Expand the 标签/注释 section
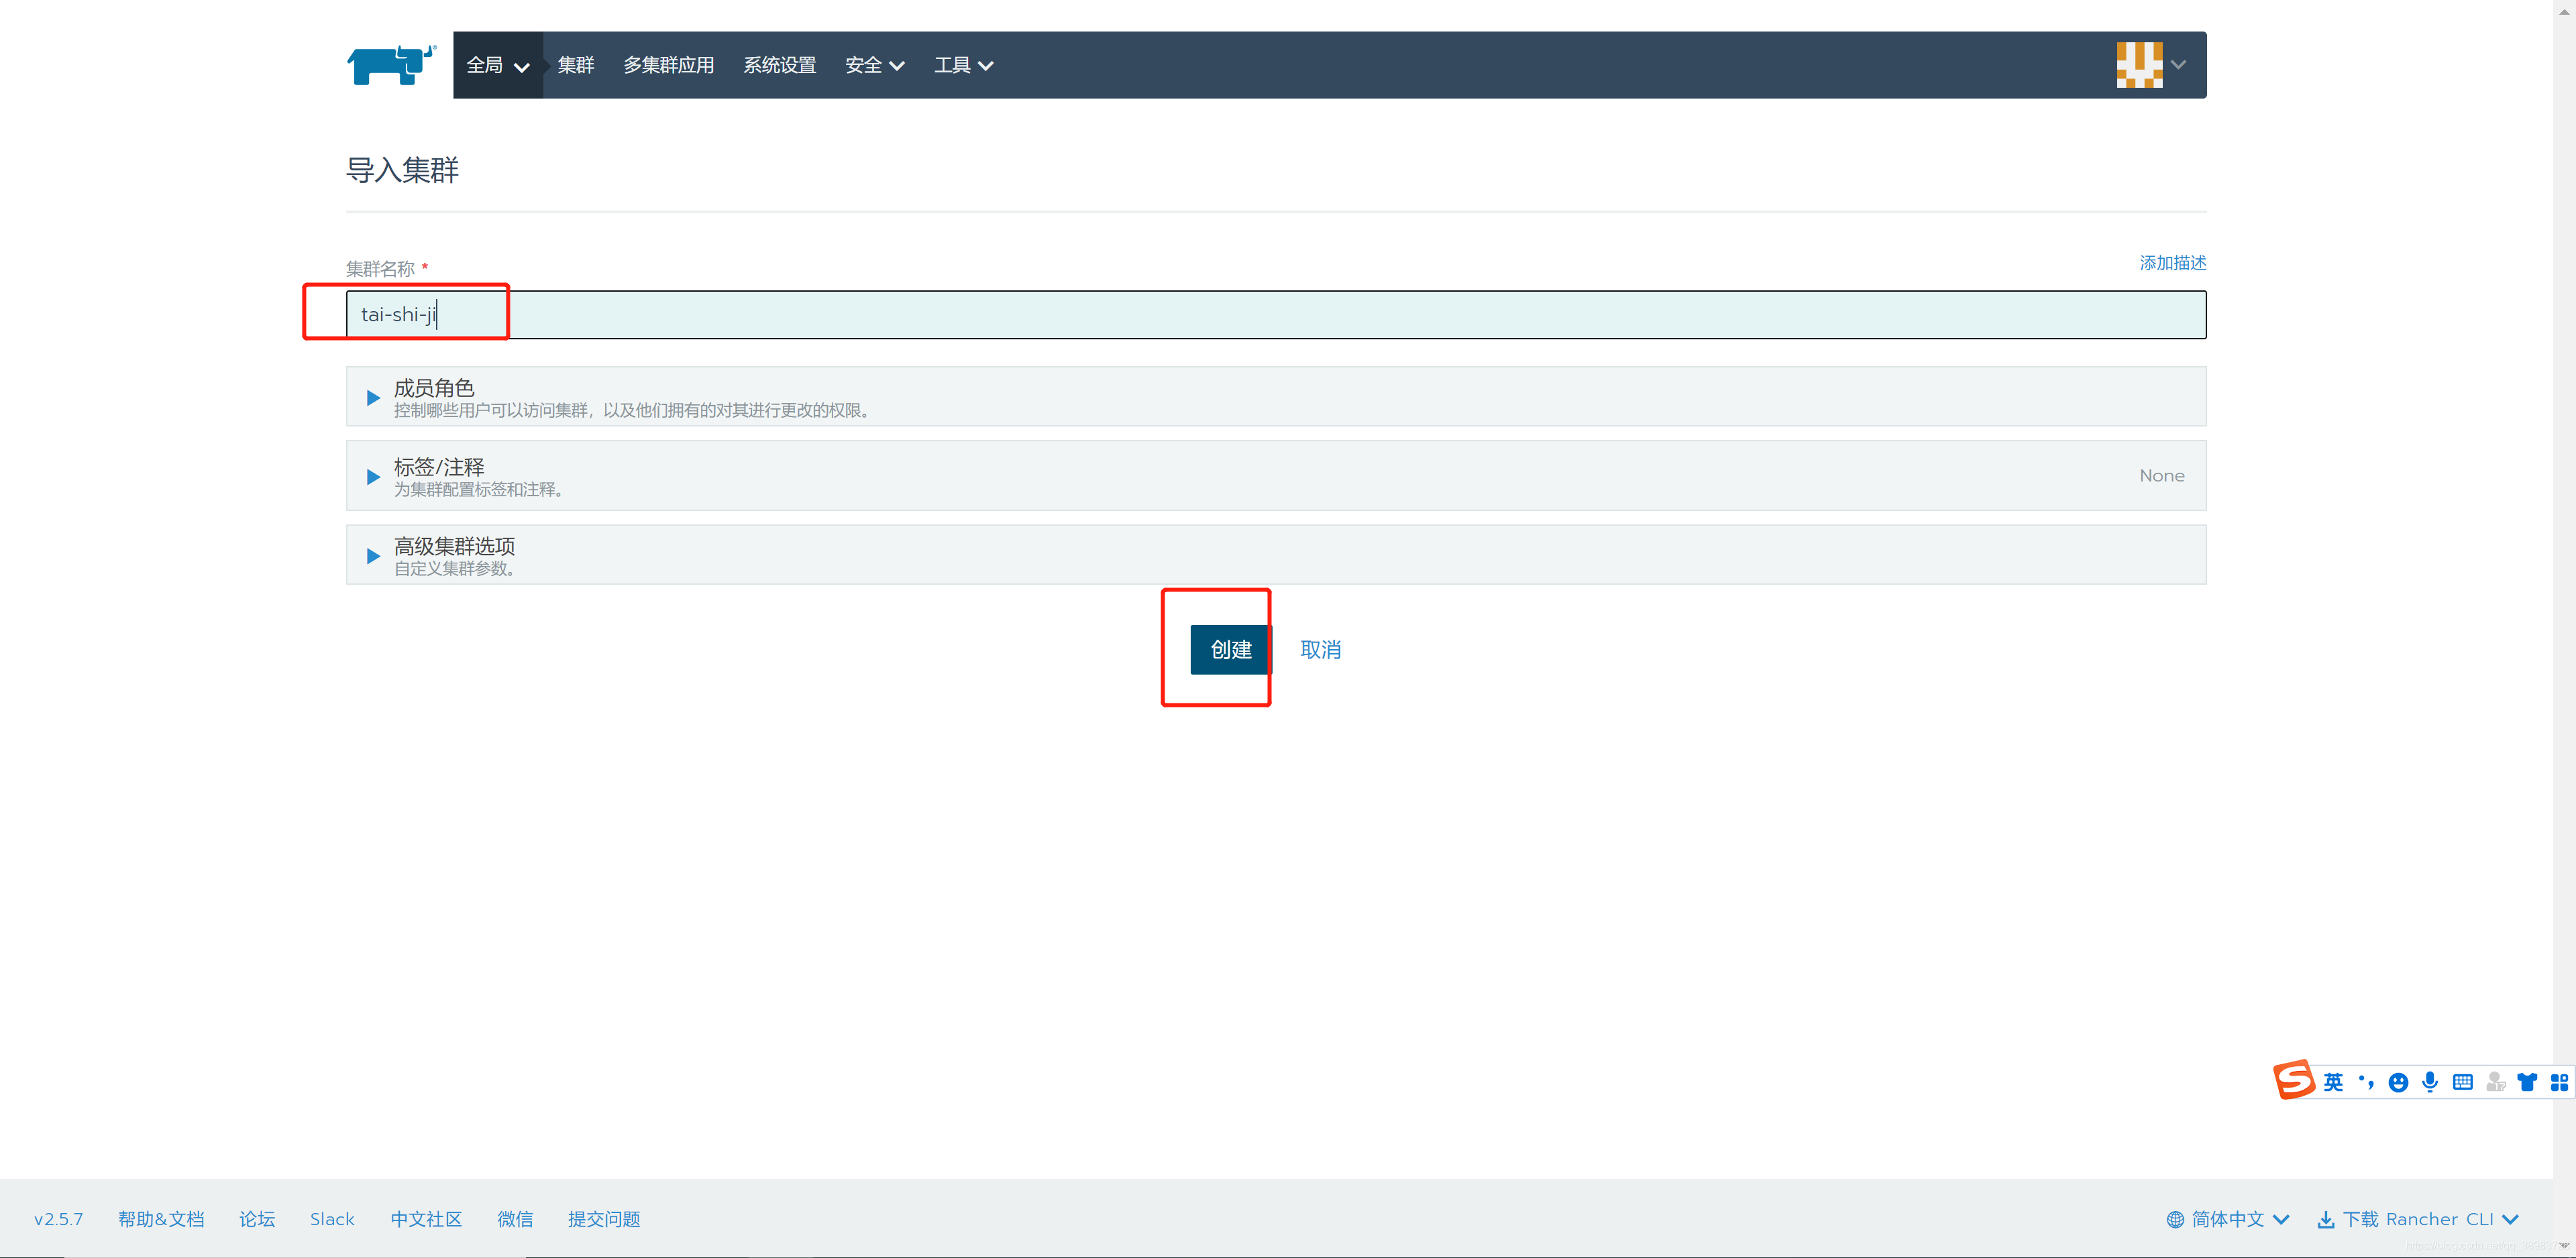 (x=1275, y=476)
